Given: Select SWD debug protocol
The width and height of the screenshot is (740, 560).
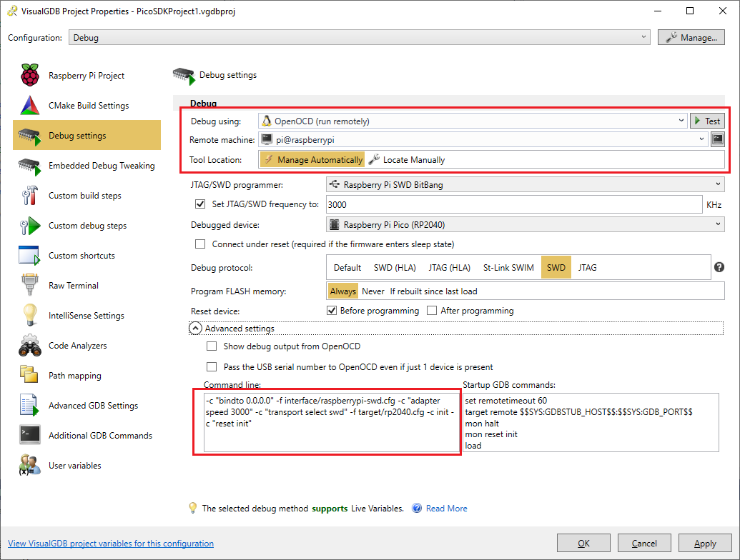Looking at the screenshot, I should pos(556,268).
